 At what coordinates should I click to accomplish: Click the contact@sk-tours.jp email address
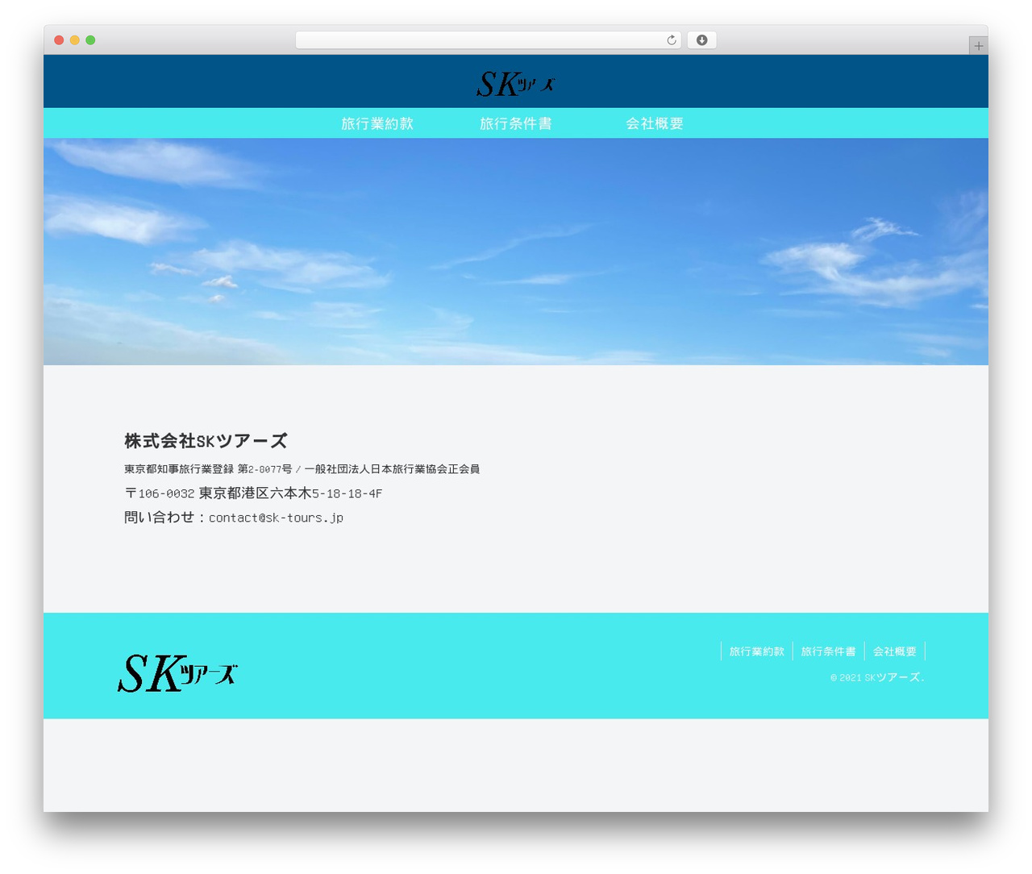click(276, 518)
